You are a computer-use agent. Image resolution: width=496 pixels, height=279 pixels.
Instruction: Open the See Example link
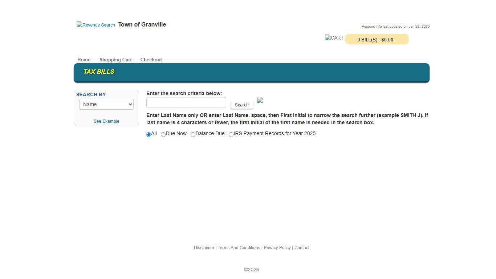(x=106, y=121)
